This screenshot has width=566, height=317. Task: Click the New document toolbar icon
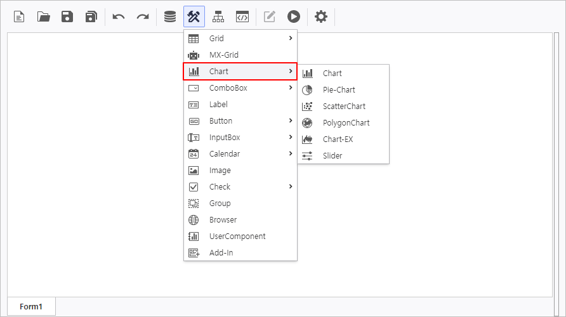tap(20, 16)
